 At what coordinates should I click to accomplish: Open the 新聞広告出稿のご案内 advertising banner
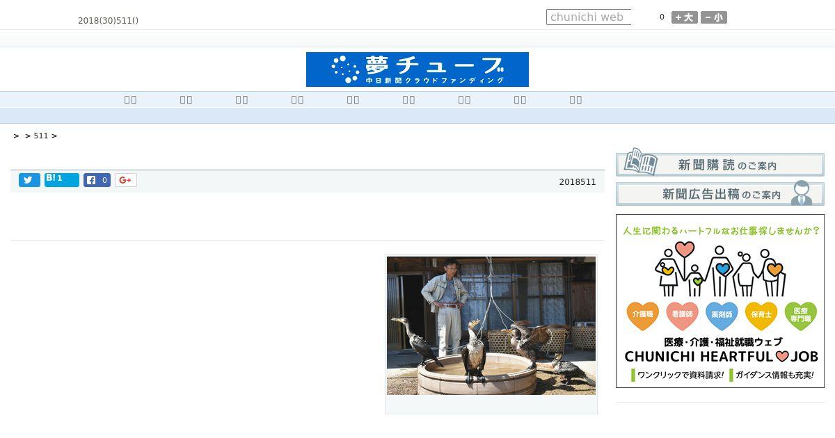pyautogui.click(x=720, y=194)
